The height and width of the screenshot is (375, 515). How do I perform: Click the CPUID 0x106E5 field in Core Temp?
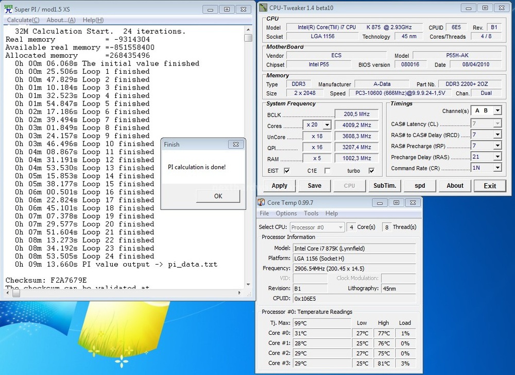point(354,299)
